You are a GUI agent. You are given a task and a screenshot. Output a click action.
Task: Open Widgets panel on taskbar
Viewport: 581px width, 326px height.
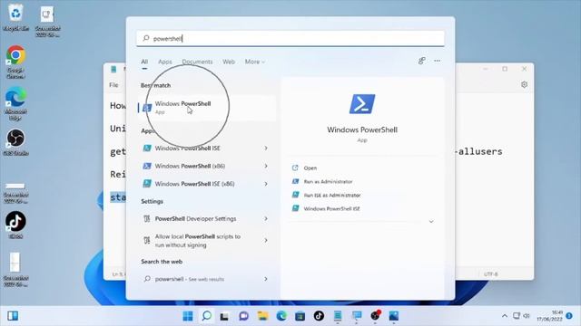(13, 316)
